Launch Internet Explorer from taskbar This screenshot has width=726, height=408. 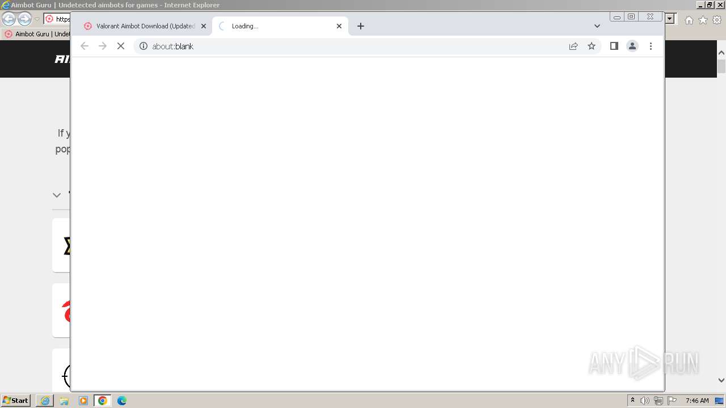(45, 401)
